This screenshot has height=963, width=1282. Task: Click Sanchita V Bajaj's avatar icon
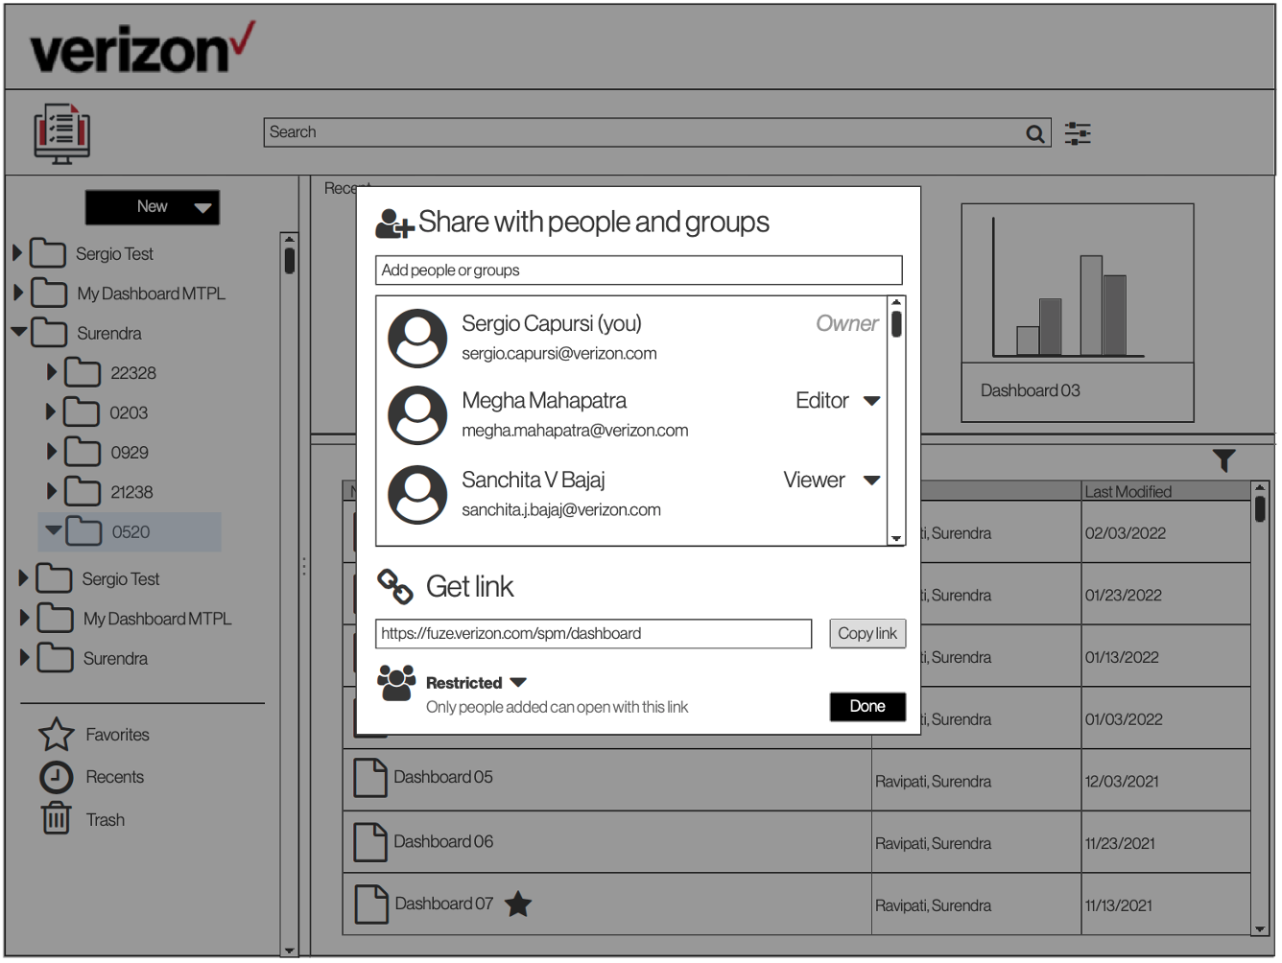417,493
